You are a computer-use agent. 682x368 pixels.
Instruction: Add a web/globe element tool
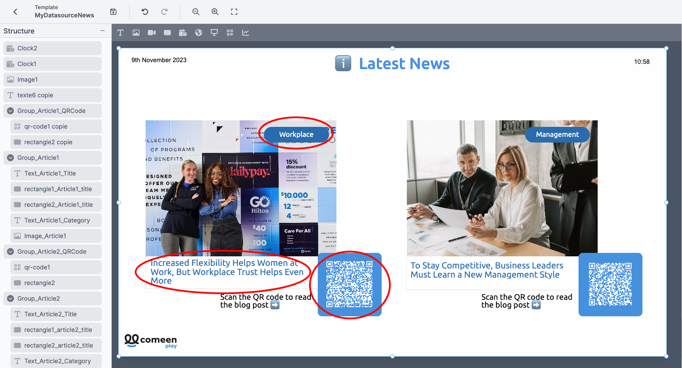199,33
